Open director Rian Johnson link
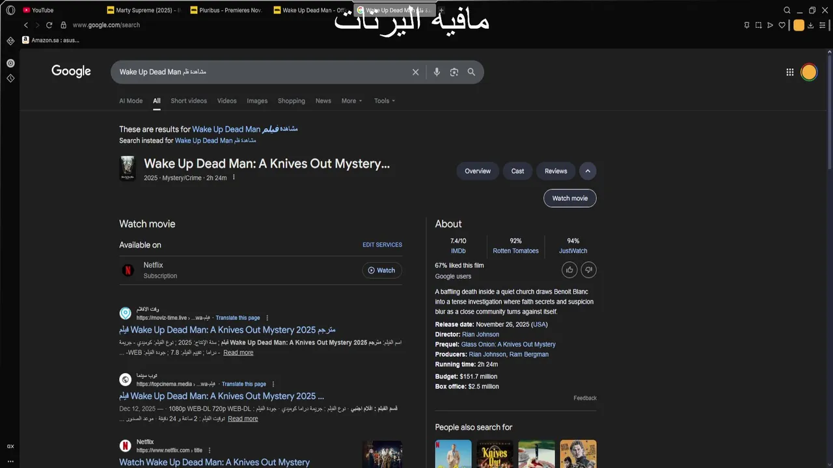This screenshot has width=833, height=468. [480, 335]
